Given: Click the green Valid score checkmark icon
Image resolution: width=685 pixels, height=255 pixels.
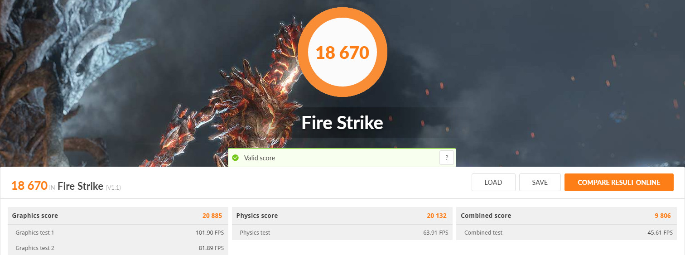Looking at the screenshot, I should pyautogui.click(x=235, y=158).
